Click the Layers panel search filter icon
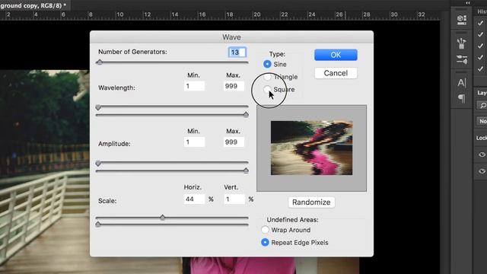The image size is (487, 274). pos(482,106)
